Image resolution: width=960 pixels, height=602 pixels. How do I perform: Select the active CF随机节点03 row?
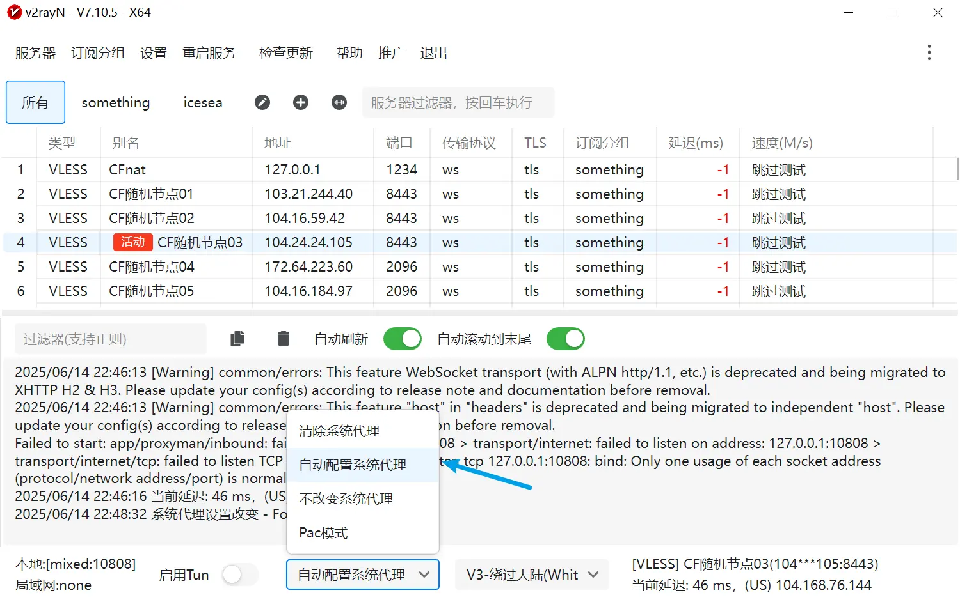479,243
